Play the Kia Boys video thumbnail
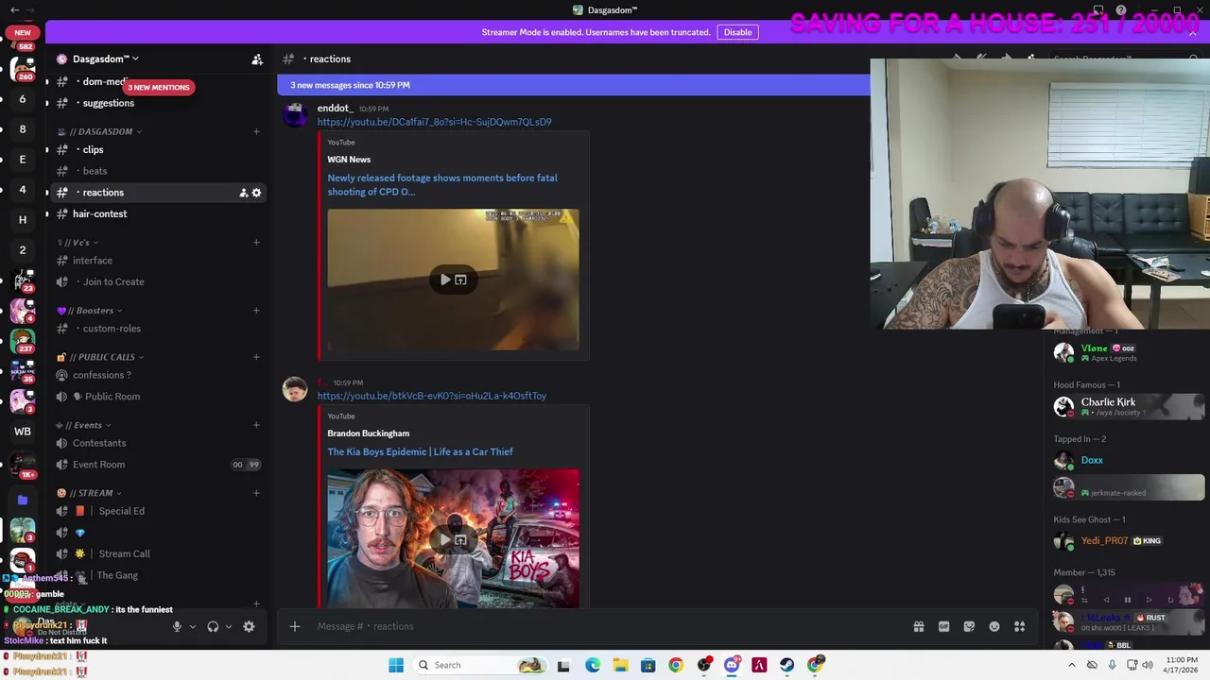 tap(445, 539)
